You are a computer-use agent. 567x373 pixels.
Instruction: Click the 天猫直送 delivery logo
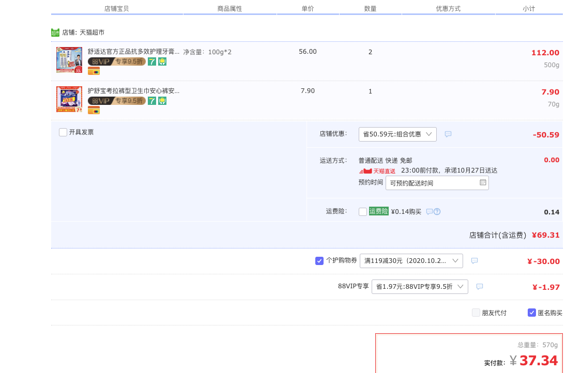click(377, 171)
